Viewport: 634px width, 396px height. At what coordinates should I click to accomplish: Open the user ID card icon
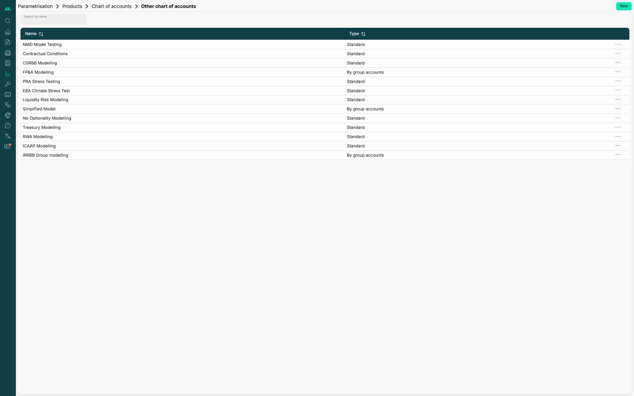(8, 146)
